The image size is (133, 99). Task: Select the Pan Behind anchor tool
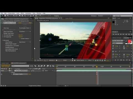pos(16,16)
